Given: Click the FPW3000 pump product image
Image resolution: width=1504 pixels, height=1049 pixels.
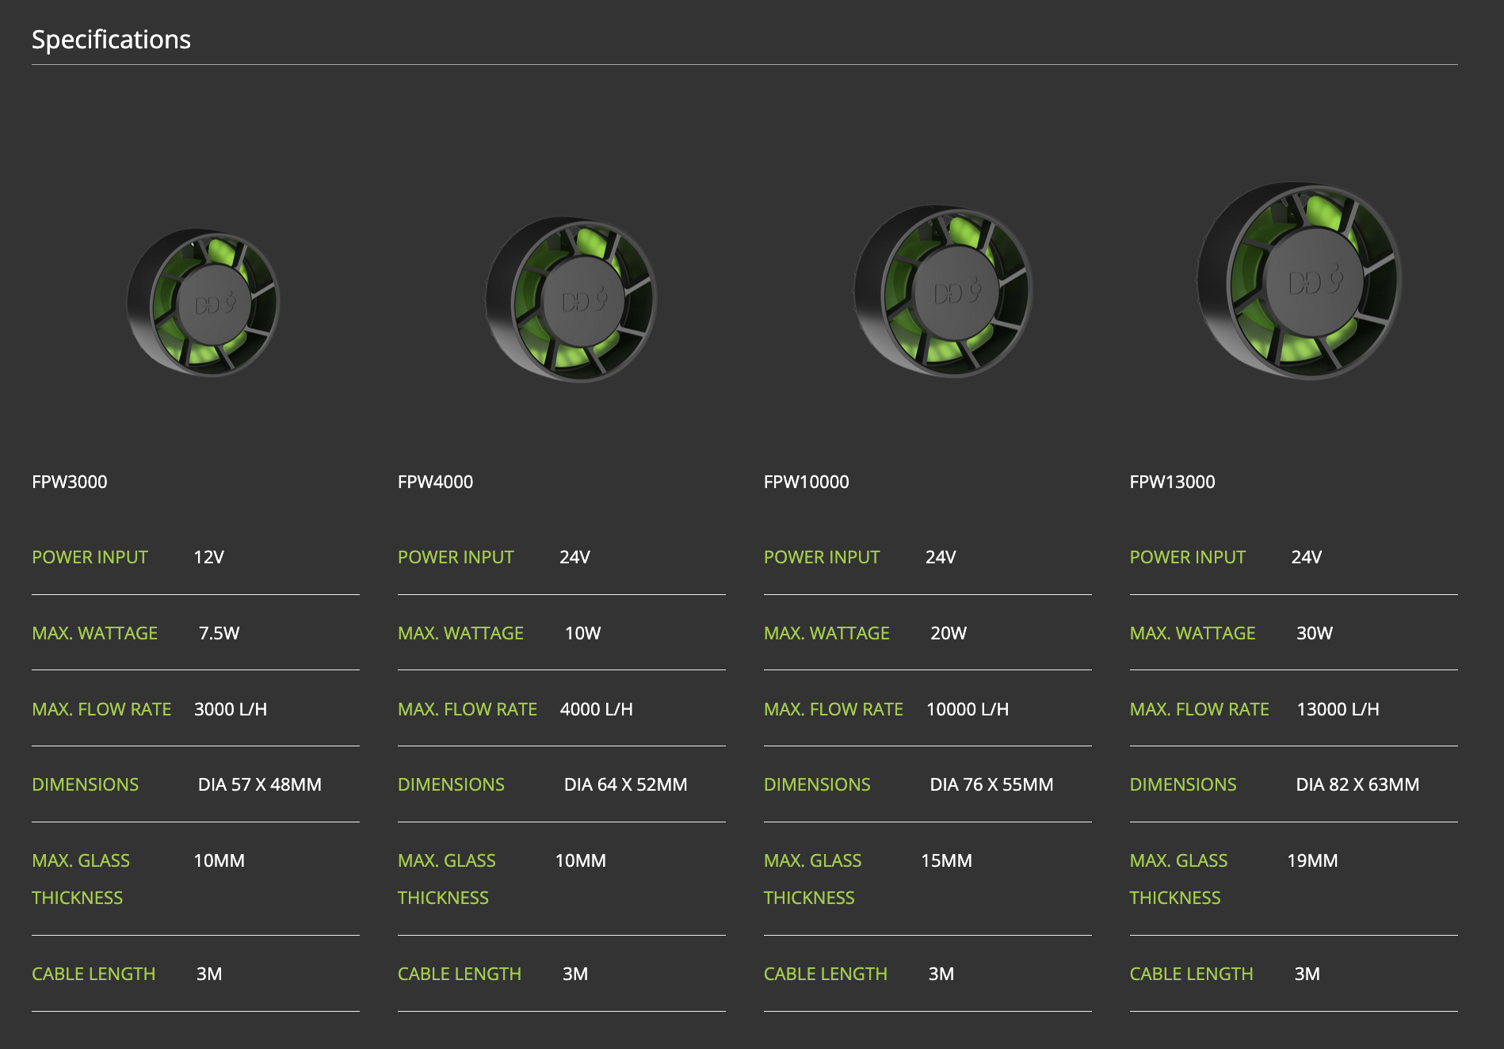Looking at the screenshot, I should (x=204, y=303).
